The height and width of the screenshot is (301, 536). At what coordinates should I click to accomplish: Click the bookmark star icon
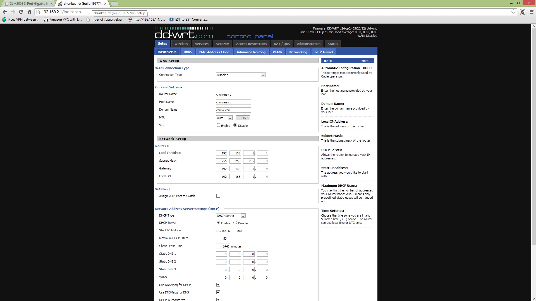(513, 12)
